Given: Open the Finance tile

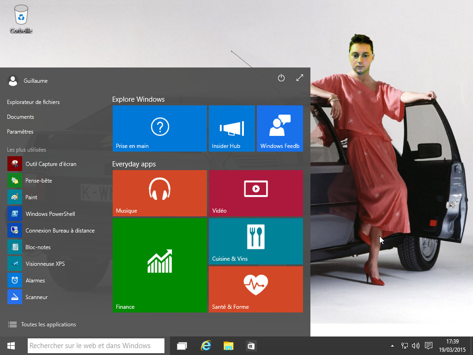Looking at the screenshot, I should point(159,265).
